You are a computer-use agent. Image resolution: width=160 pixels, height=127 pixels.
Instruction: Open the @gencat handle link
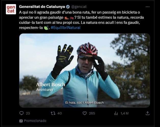tap(79, 7)
